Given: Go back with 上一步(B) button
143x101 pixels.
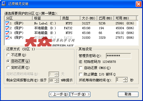Looking at the screenshot, I should click(59, 94).
